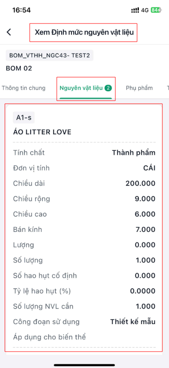Viewport: 169px width, 368px height.
Task: Select the green badge showing 2
Action: pyautogui.click(x=108, y=88)
